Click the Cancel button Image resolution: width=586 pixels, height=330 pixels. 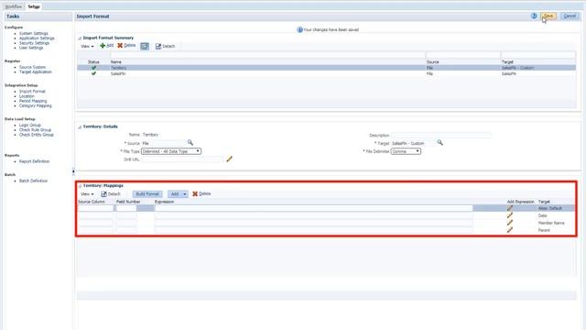(x=570, y=16)
